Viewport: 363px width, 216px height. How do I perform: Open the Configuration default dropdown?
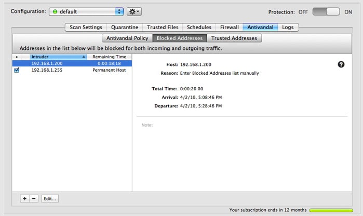point(86,11)
